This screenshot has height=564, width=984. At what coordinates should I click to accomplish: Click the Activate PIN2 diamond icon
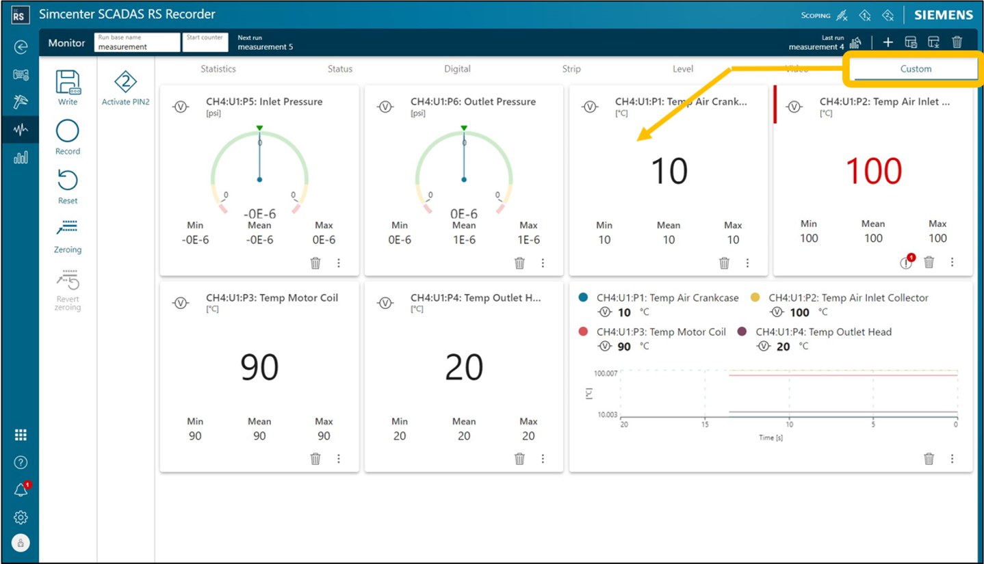click(126, 83)
